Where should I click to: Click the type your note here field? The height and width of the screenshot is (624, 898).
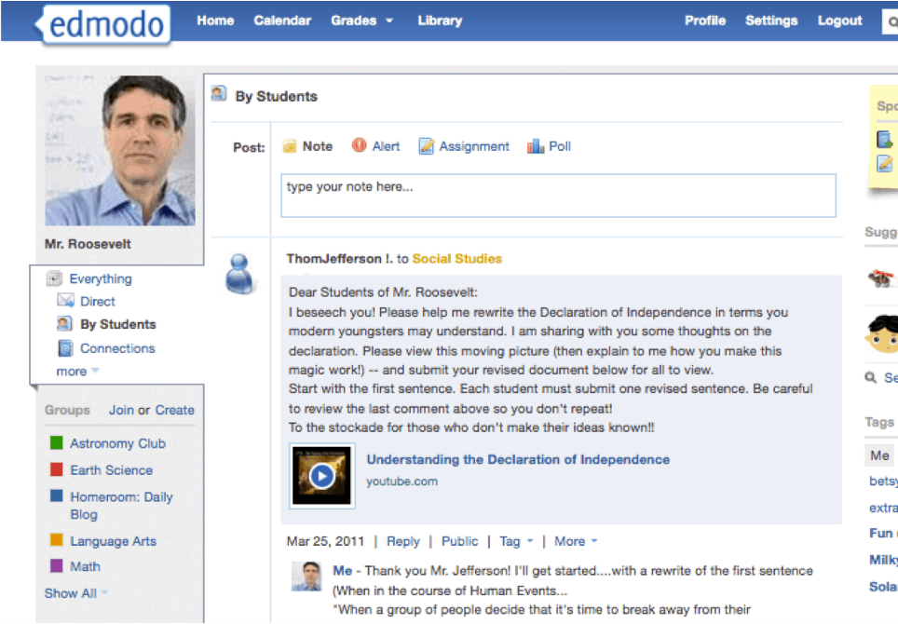558,196
